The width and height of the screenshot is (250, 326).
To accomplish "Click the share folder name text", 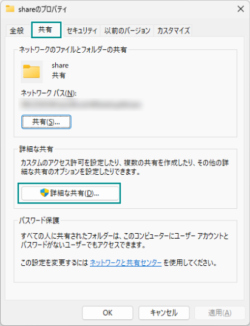I will [x=60, y=66].
